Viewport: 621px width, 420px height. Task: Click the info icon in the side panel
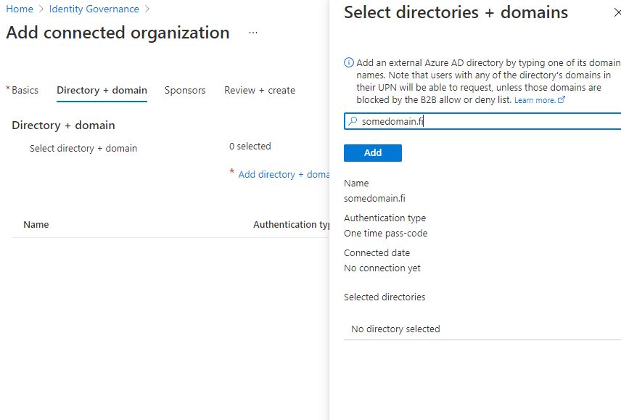(x=349, y=63)
